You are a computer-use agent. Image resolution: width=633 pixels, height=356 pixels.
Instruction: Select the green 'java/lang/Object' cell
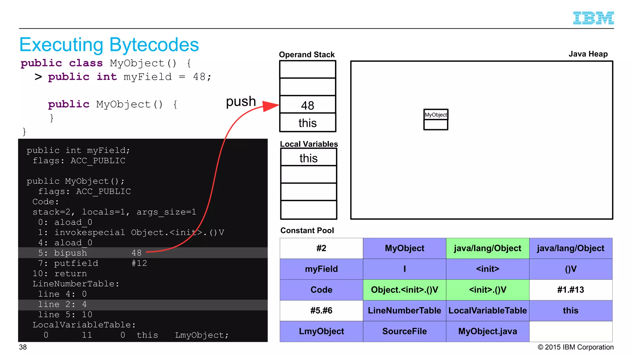point(487,248)
